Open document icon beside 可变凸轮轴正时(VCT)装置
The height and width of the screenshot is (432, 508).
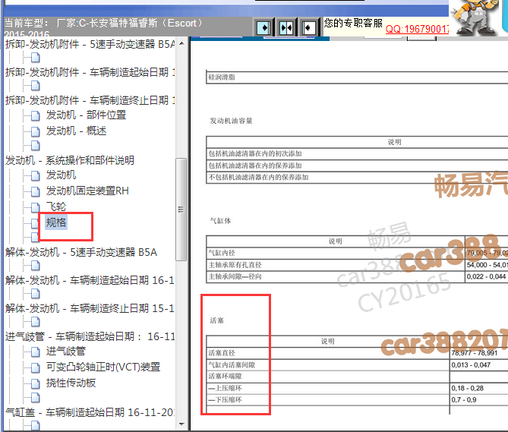click(x=36, y=367)
